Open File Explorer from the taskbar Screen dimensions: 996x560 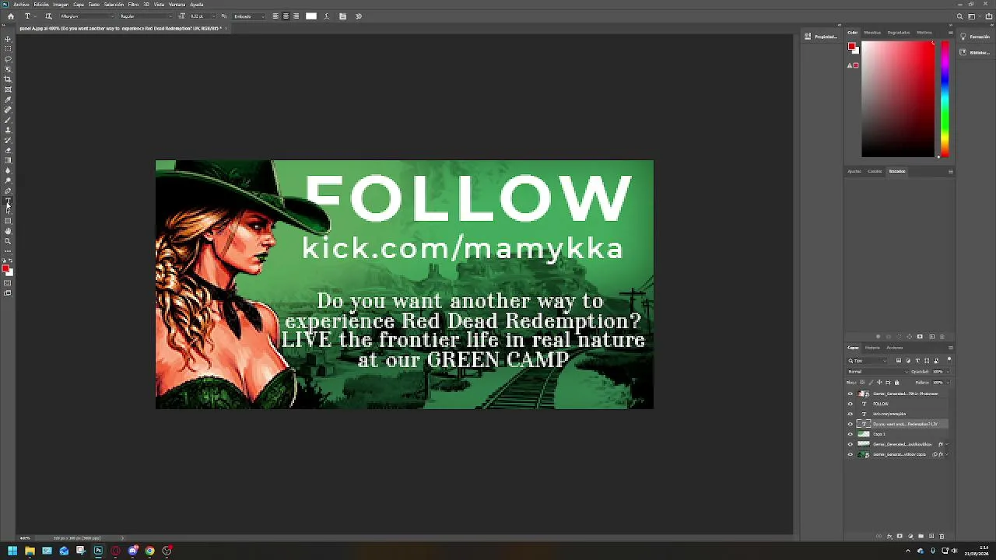pyautogui.click(x=30, y=551)
